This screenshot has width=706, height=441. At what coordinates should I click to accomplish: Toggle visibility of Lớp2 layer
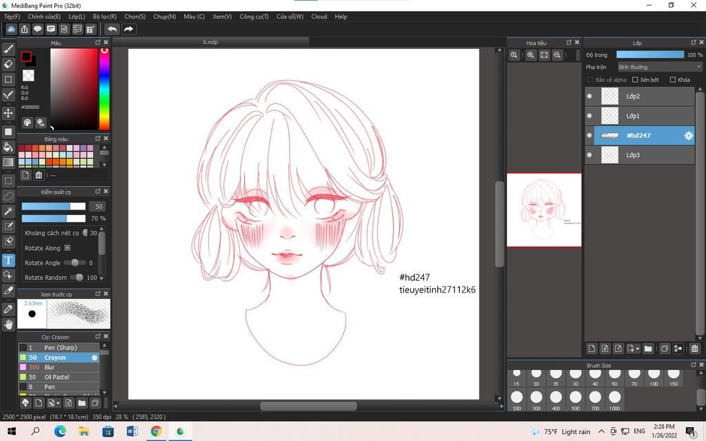(x=589, y=96)
